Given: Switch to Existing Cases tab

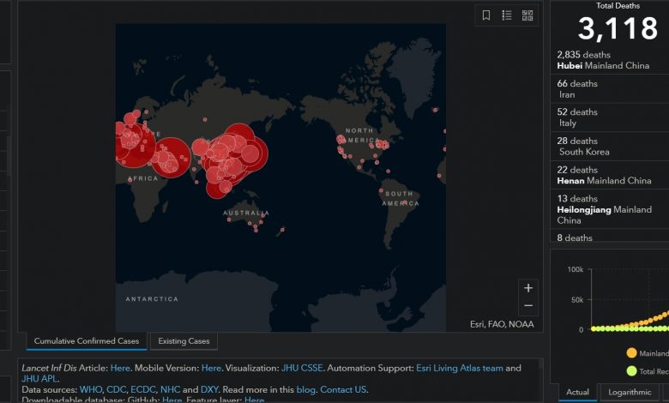Looking at the screenshot, I should click(x=184, y=341).
